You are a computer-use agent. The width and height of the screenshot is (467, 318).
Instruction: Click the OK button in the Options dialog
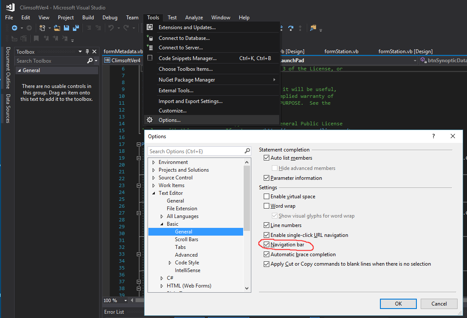pyautogui.click(x=398, y=304)
